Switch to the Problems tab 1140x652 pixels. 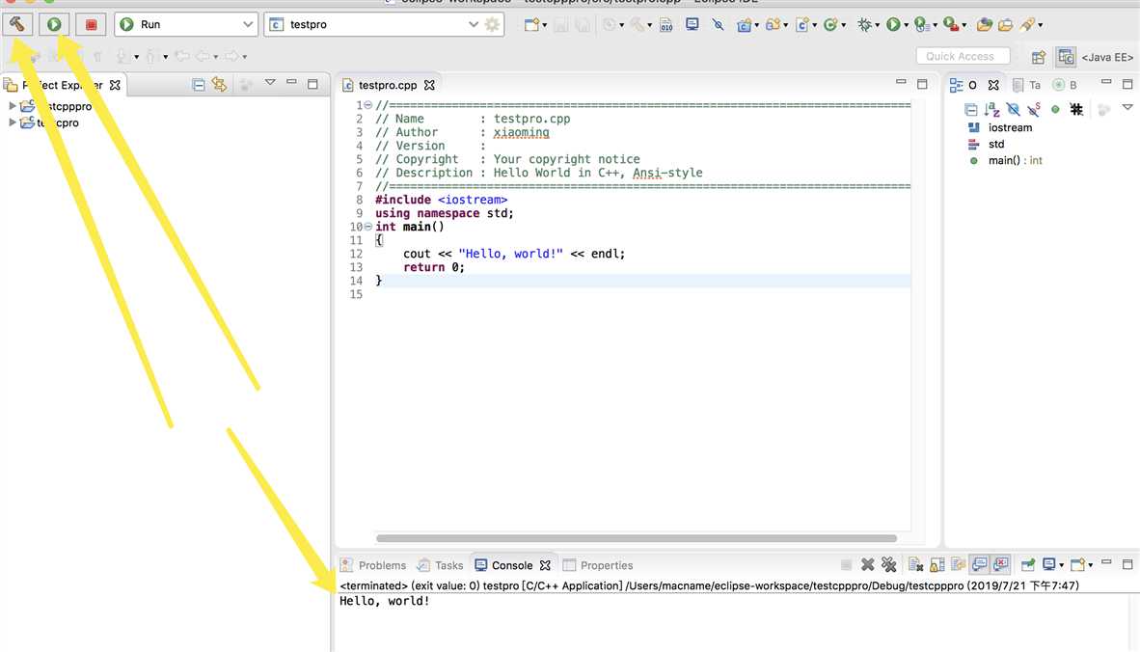(x=373, y=565)
